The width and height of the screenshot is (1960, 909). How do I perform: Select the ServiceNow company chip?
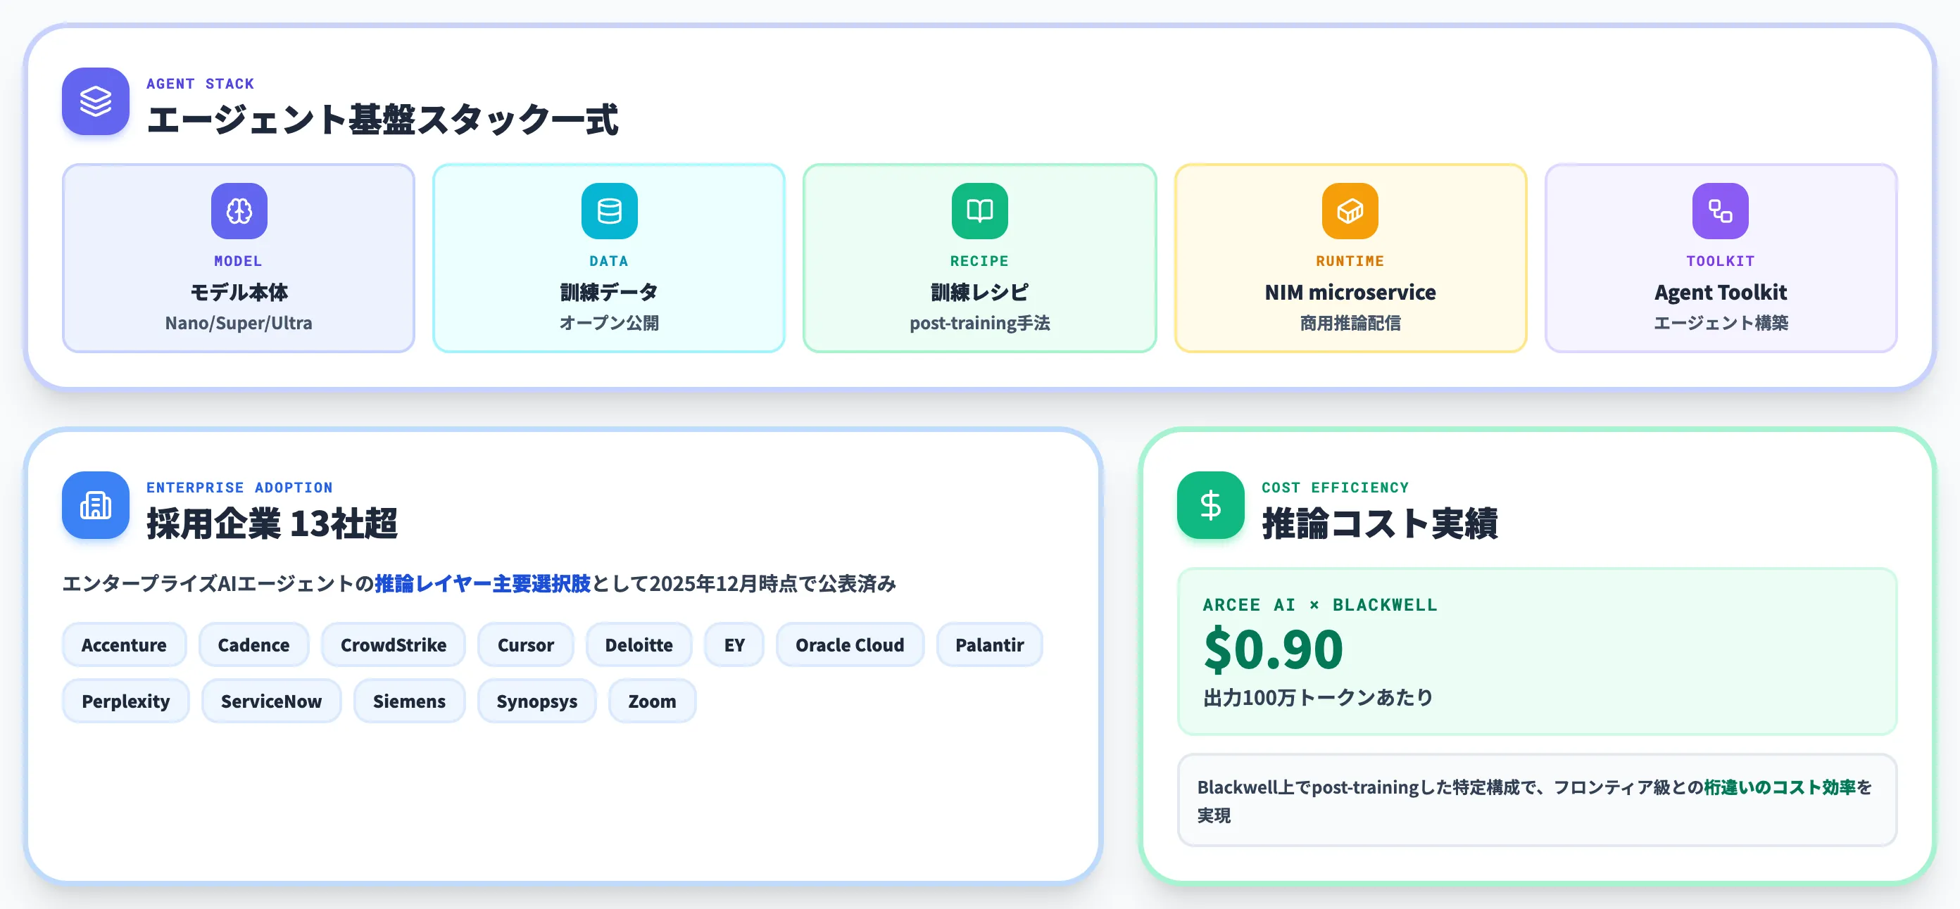tap(271, 701)
